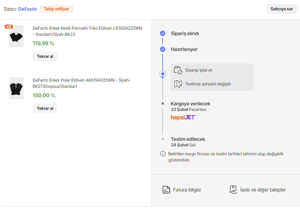Click the x2 quantity badge
Image resolution: width=300 pixels, height=209 pixels.
tap(9, 27)
